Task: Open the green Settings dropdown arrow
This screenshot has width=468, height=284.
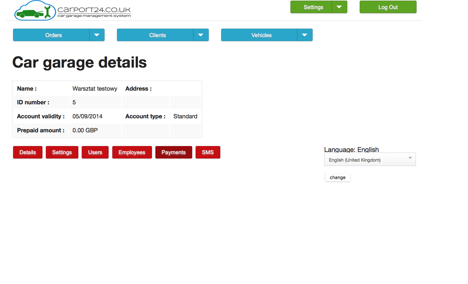Action: pyautogui.click(x=339, y=7)
